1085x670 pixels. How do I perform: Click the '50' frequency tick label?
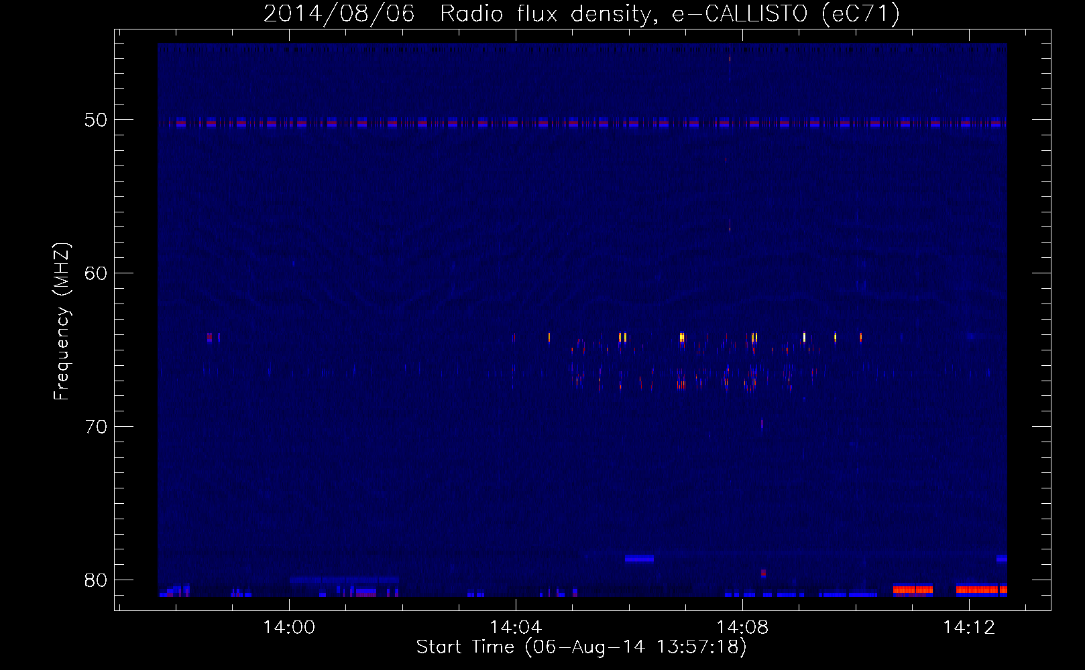click(96, 120)
